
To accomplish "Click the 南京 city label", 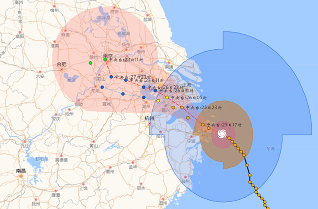I will (108, 55).
